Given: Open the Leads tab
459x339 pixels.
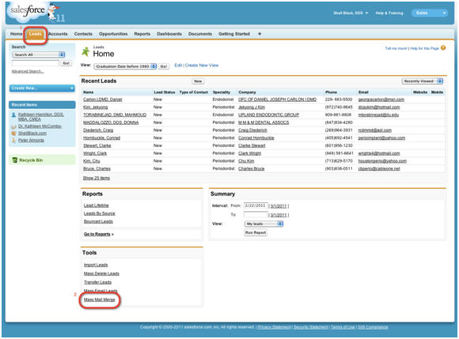Looking at the screenshot, I should tap(35, 34).
